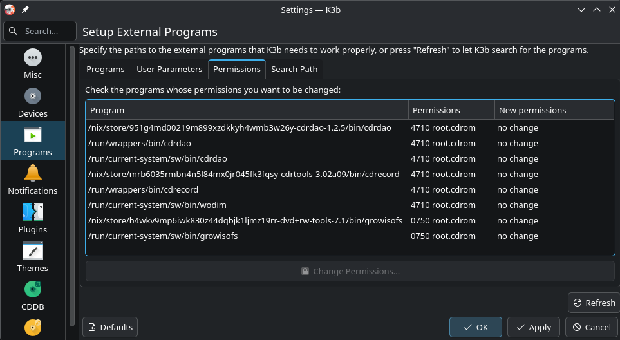Click the settings Search field

(40, 31)
